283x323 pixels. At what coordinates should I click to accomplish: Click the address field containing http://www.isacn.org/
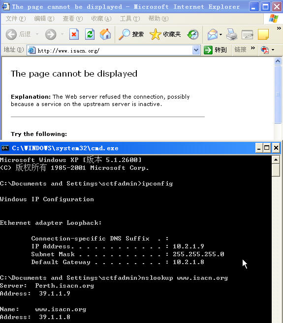114,50
